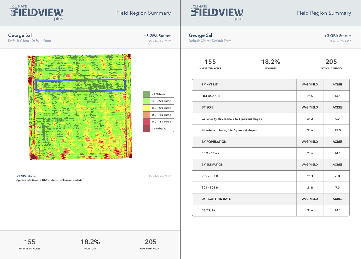Click 'Colvin silty clay loam, 0 to 1 percent slopes'
The image size is (361, 259).
click(x=232, y=119)
